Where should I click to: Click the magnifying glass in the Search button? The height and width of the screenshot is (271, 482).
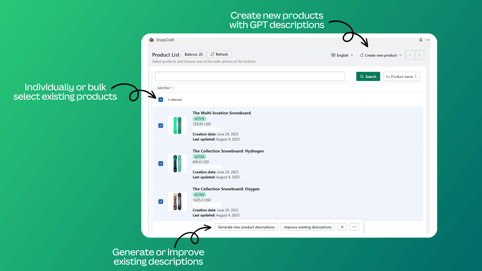tap(361, 76)
